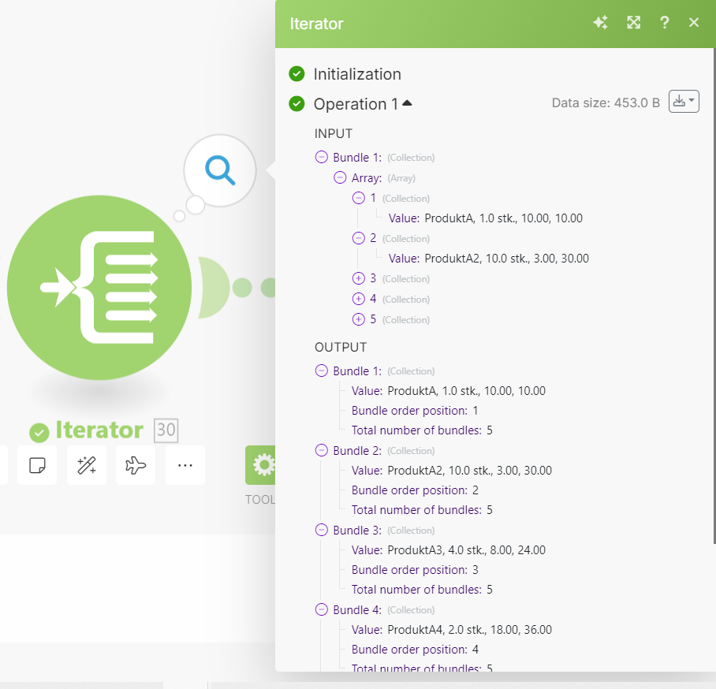Image resolution: width=716 pixels, height=689 pixels.
Task: Expand the Iterator panel to full screen
Action: (x=633, y=22)
